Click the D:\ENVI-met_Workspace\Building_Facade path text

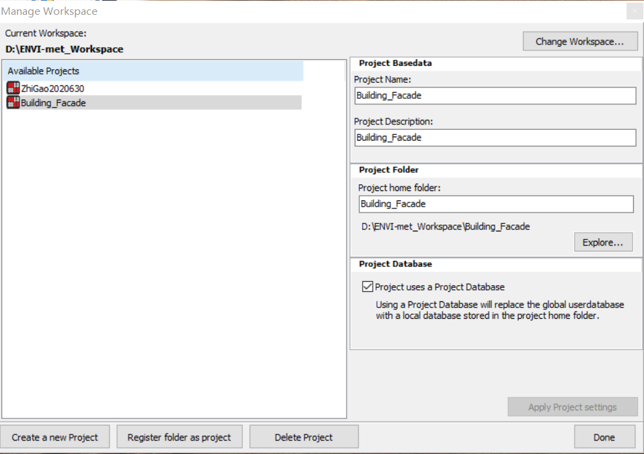click(x=445, y=227)
